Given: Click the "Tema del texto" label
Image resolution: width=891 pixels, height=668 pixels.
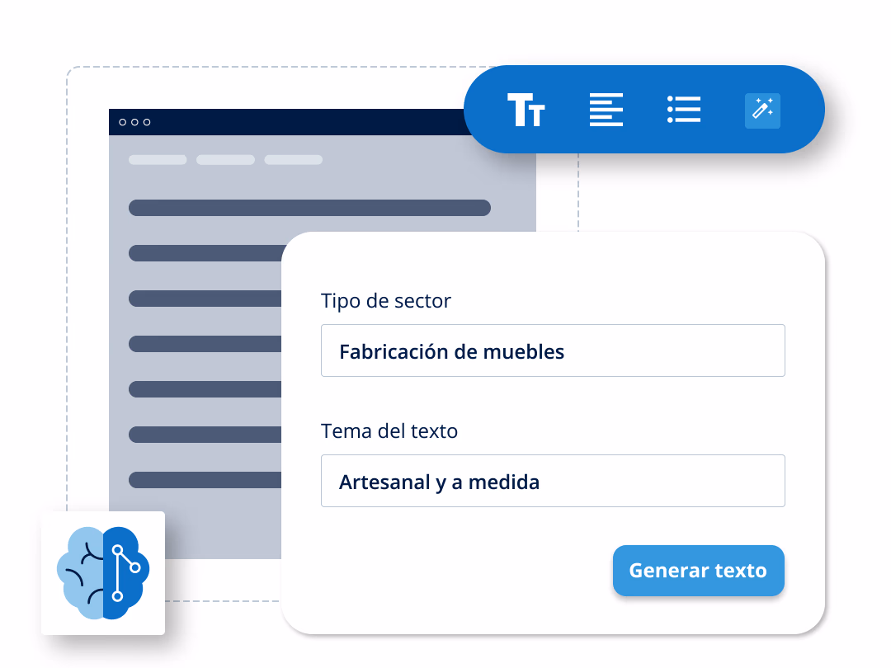Looking at the screenshot, I should point(389,430).
